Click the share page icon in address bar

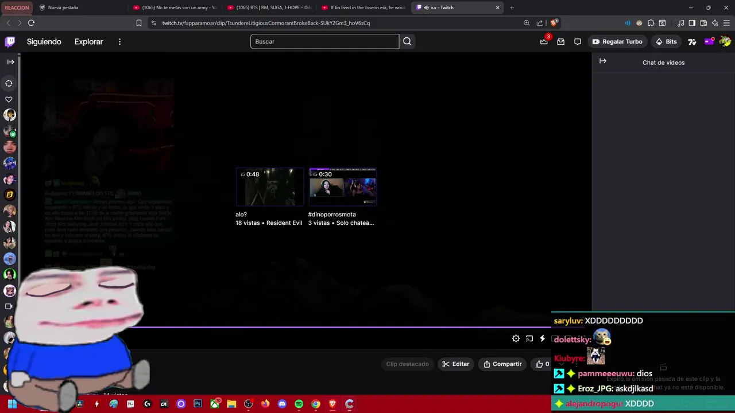tap(540, 23)
